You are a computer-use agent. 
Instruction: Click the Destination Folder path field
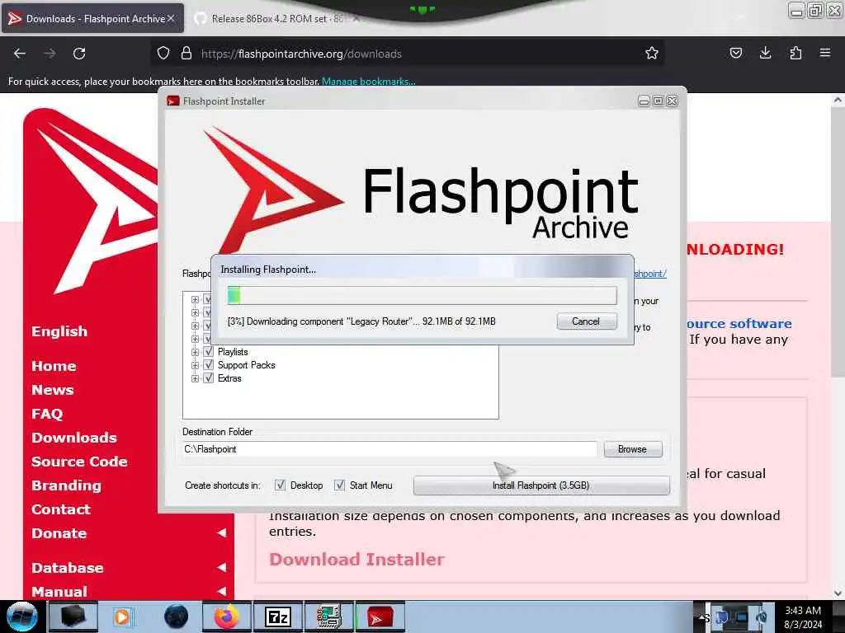(389, 449)
